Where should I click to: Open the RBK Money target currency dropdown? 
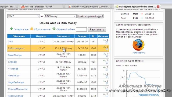(60, 16)
